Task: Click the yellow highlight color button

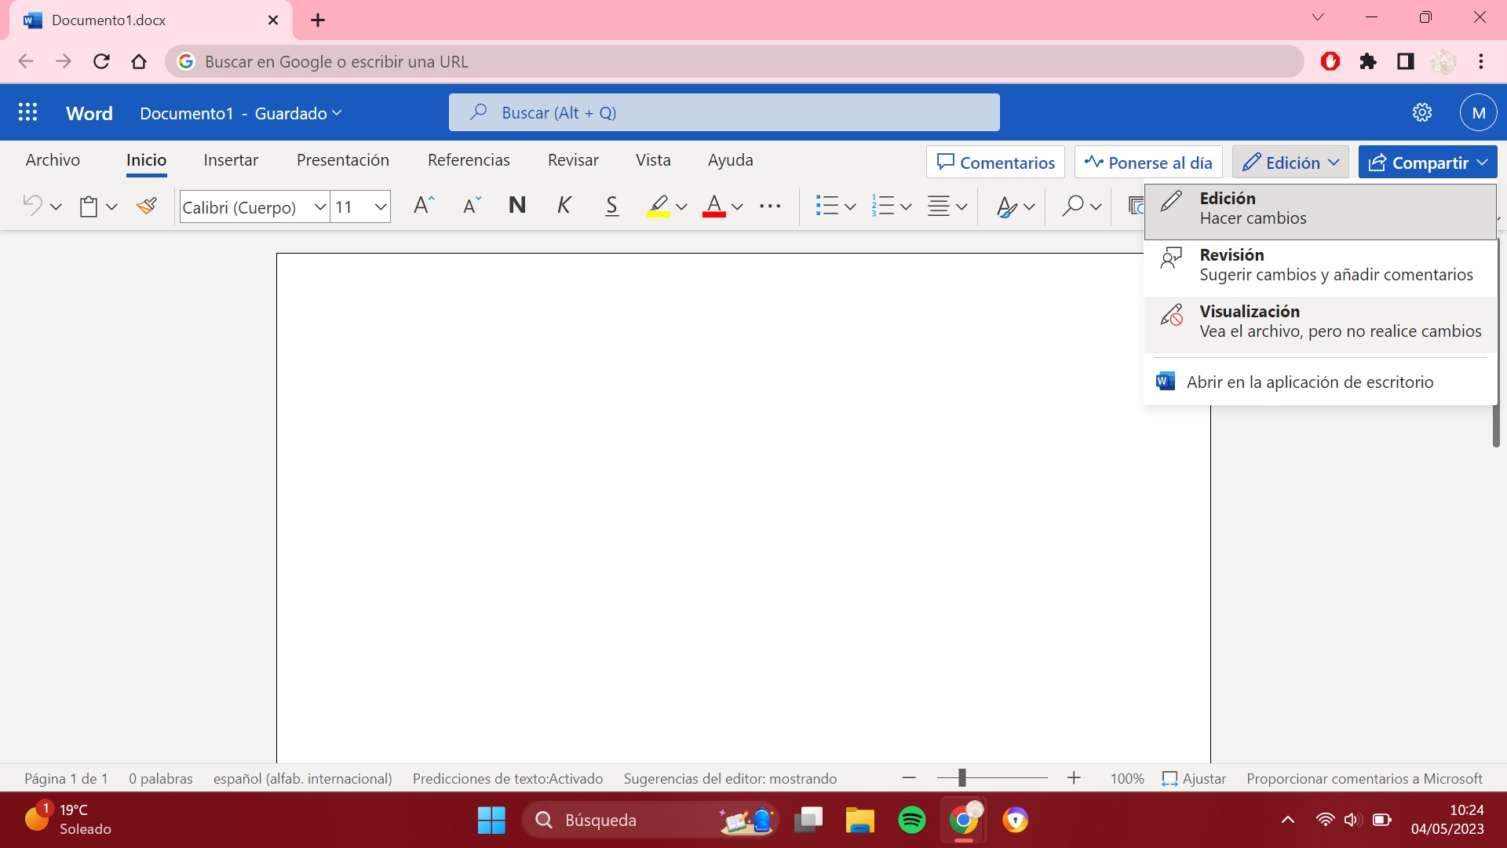Action: (x=658, y=206)
